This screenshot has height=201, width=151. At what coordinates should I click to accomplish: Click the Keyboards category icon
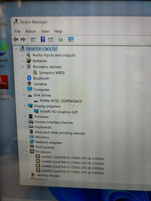tap(31, 127)
